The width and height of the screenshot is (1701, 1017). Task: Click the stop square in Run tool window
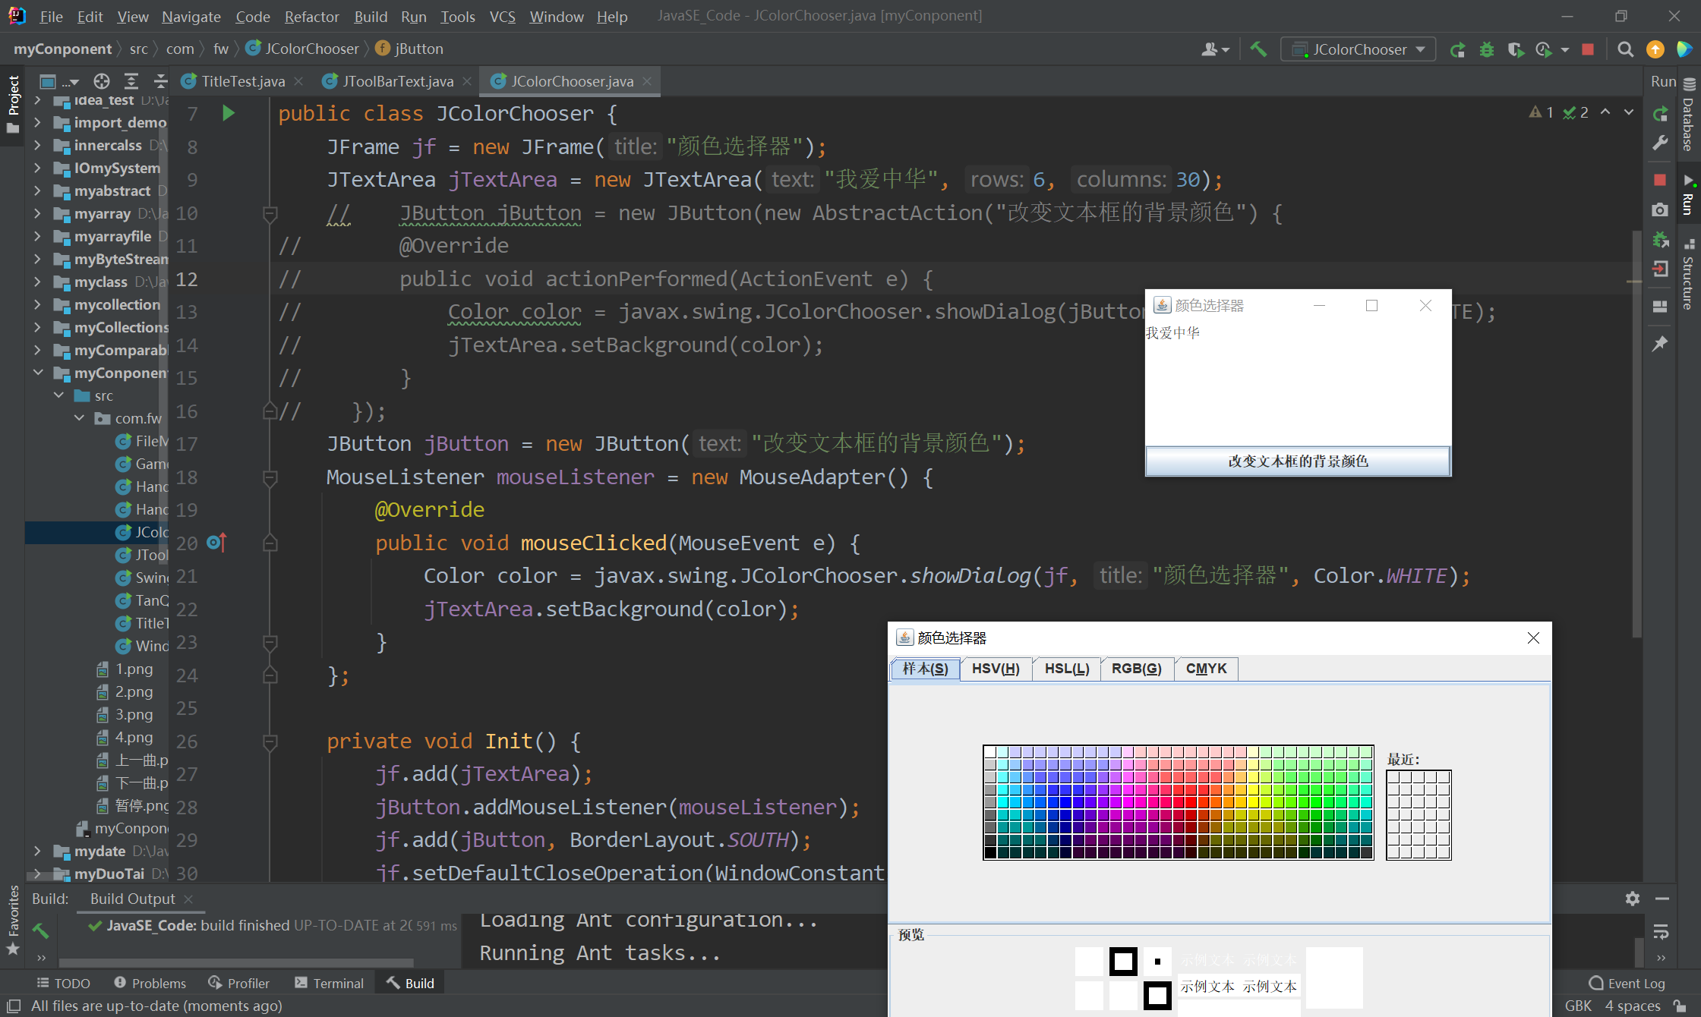[1660, 180]
